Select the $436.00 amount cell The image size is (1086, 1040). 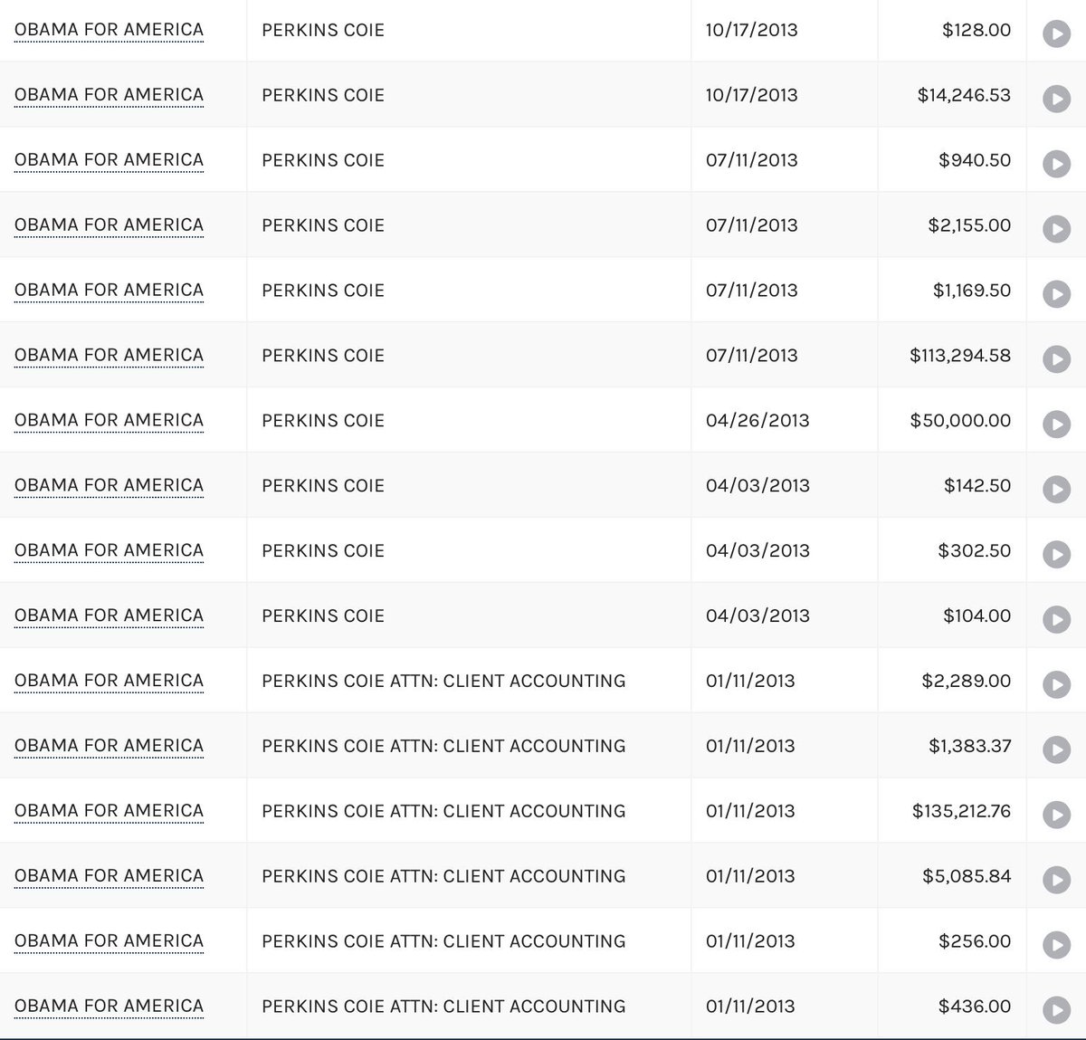tap(951, 1007)
